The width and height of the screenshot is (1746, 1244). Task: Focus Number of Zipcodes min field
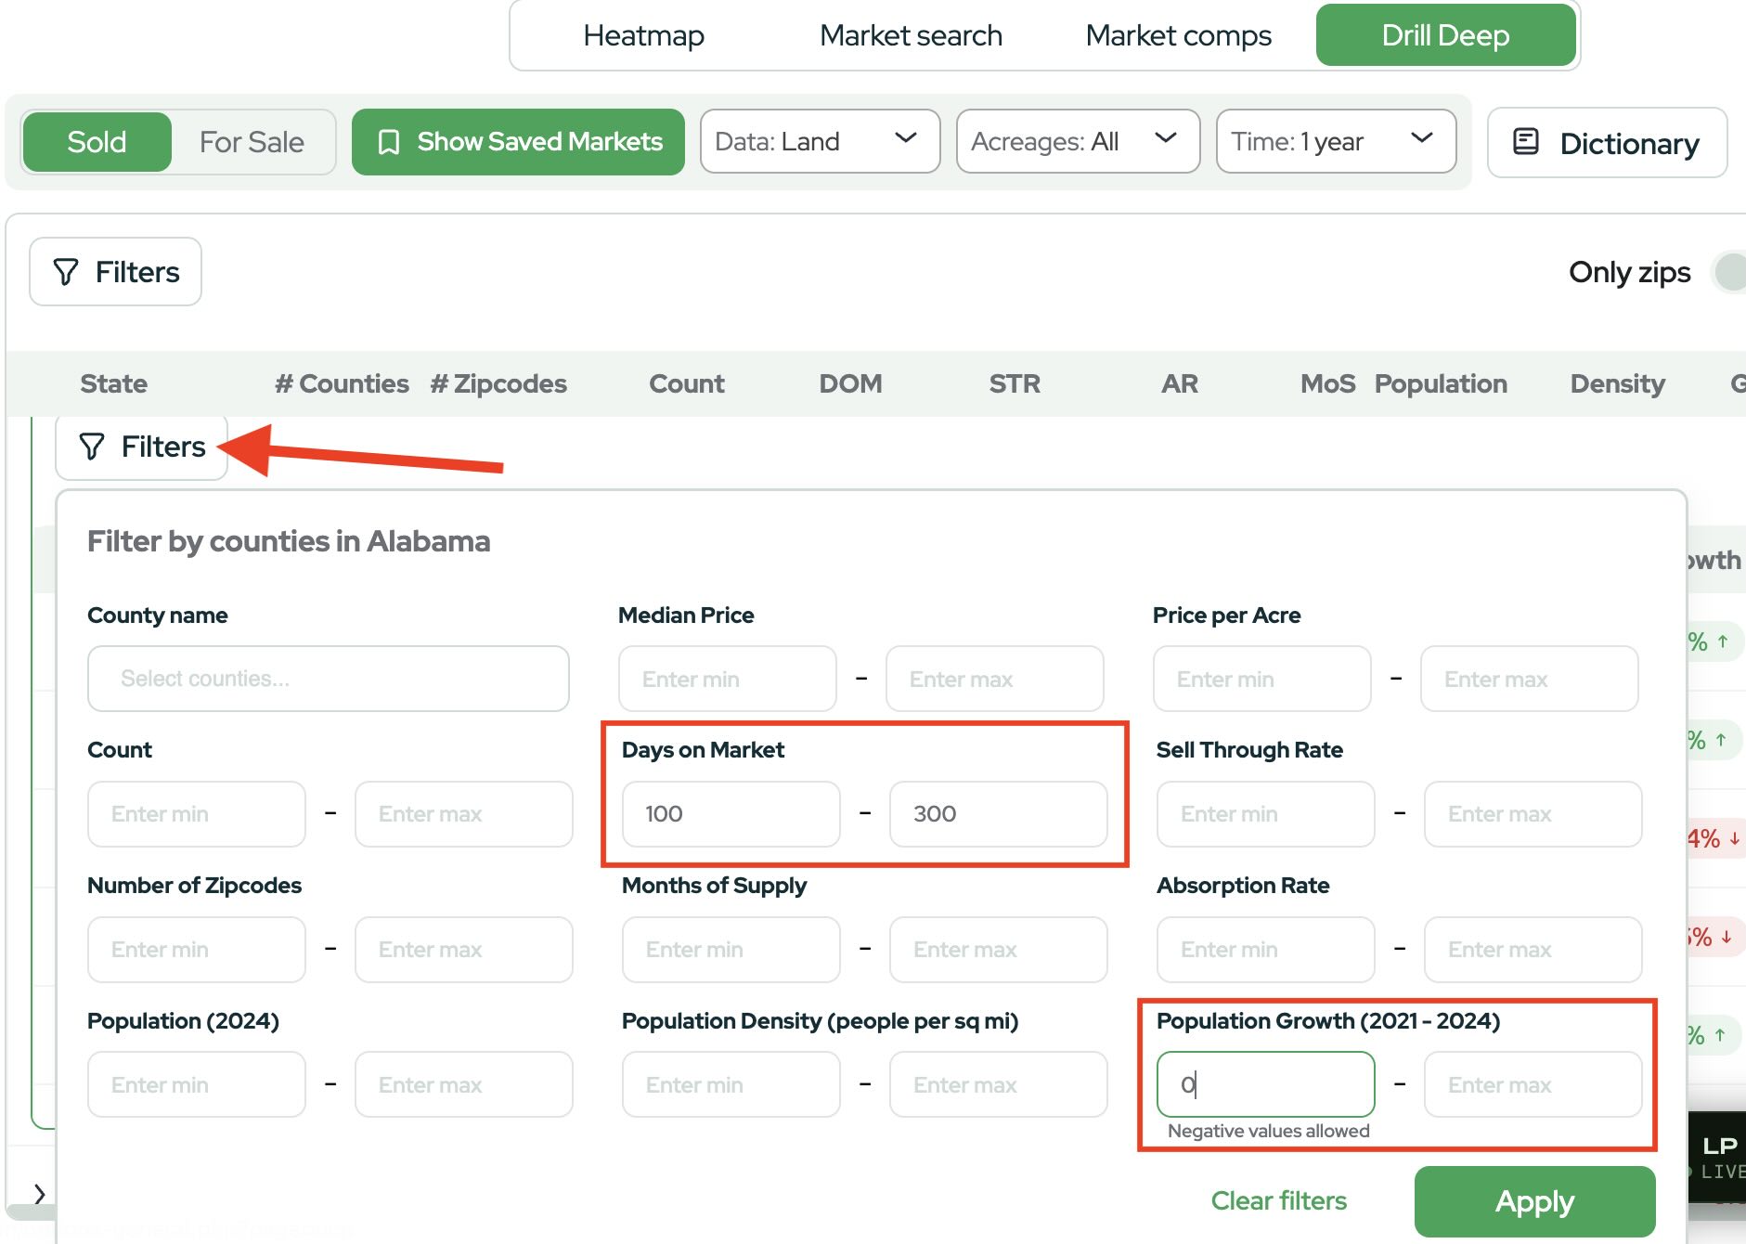point(197,950)
